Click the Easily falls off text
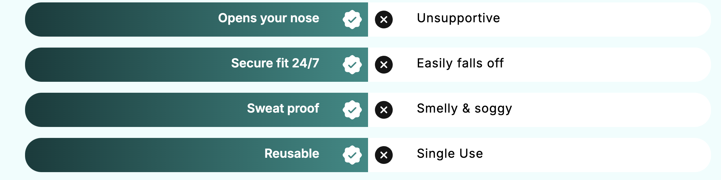This screenshot has height=180, width=721. point(460,63)
